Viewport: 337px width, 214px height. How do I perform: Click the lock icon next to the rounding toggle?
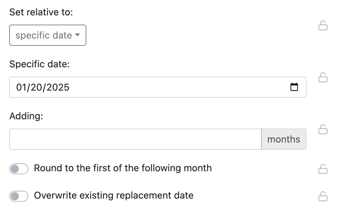pos(323,169)
